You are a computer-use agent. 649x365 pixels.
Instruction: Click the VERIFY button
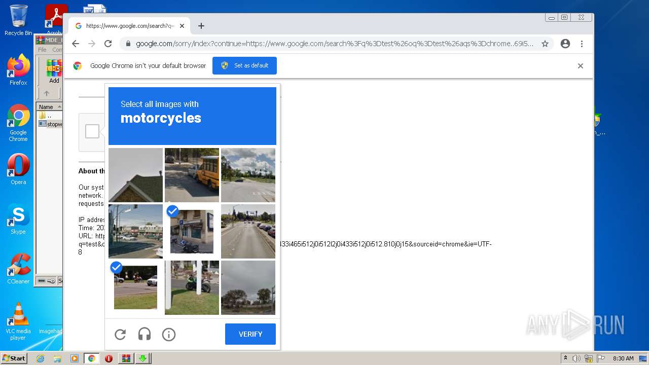[250, 334]
